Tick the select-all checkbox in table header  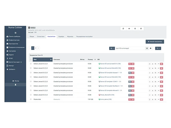click(31, 59)
